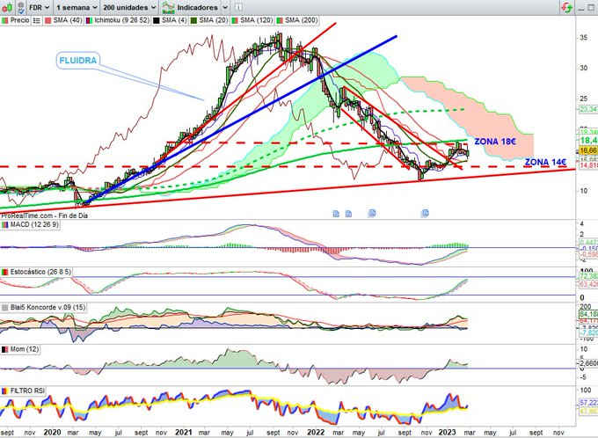Click the dark green SMA (20) swatch
This screenshot has width=598, height=438.
coord(193,20)
